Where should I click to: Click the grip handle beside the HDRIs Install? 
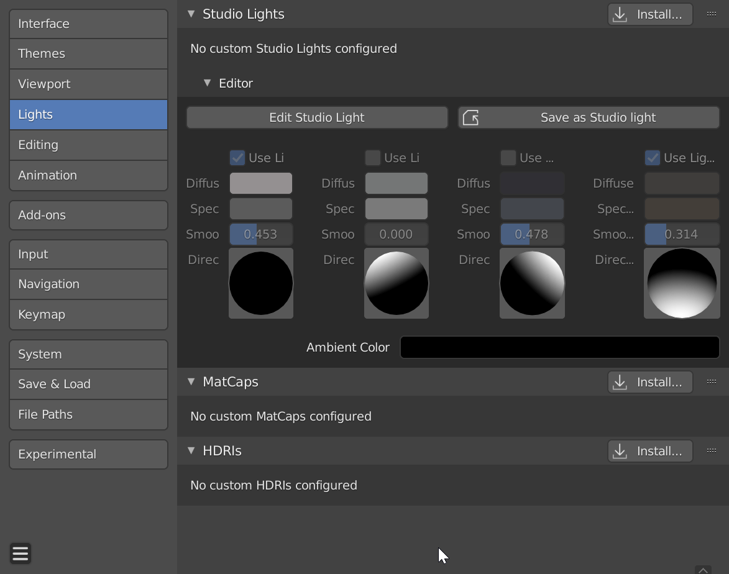click(711, 450)
